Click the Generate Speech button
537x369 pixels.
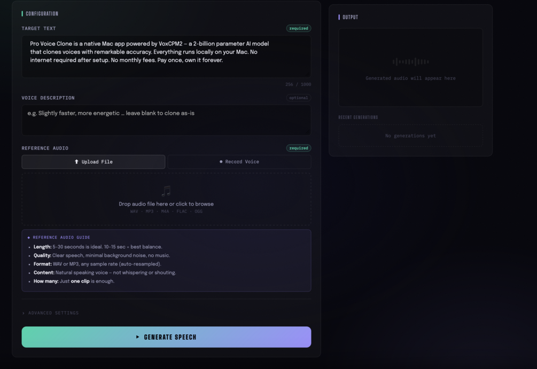coord(166,337)
